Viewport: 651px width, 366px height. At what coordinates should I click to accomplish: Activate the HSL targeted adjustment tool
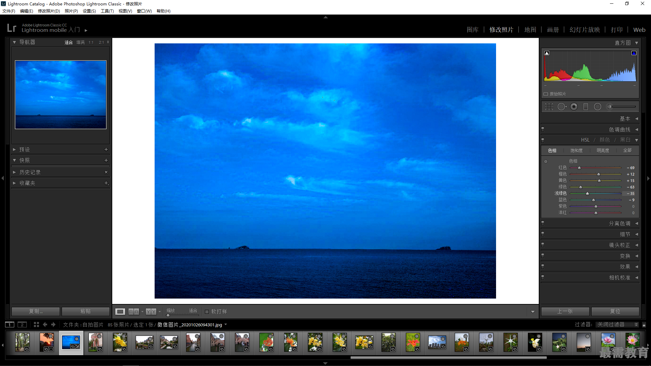click(546, 161)
